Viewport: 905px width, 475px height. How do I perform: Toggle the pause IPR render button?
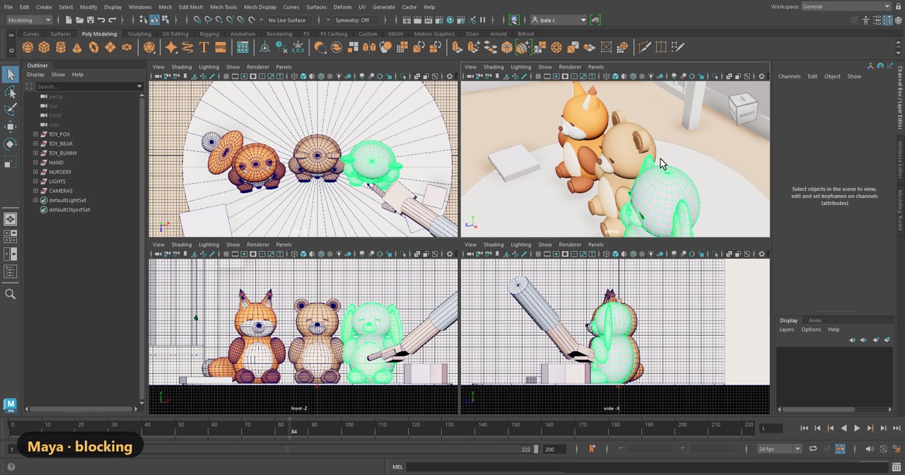483,20
